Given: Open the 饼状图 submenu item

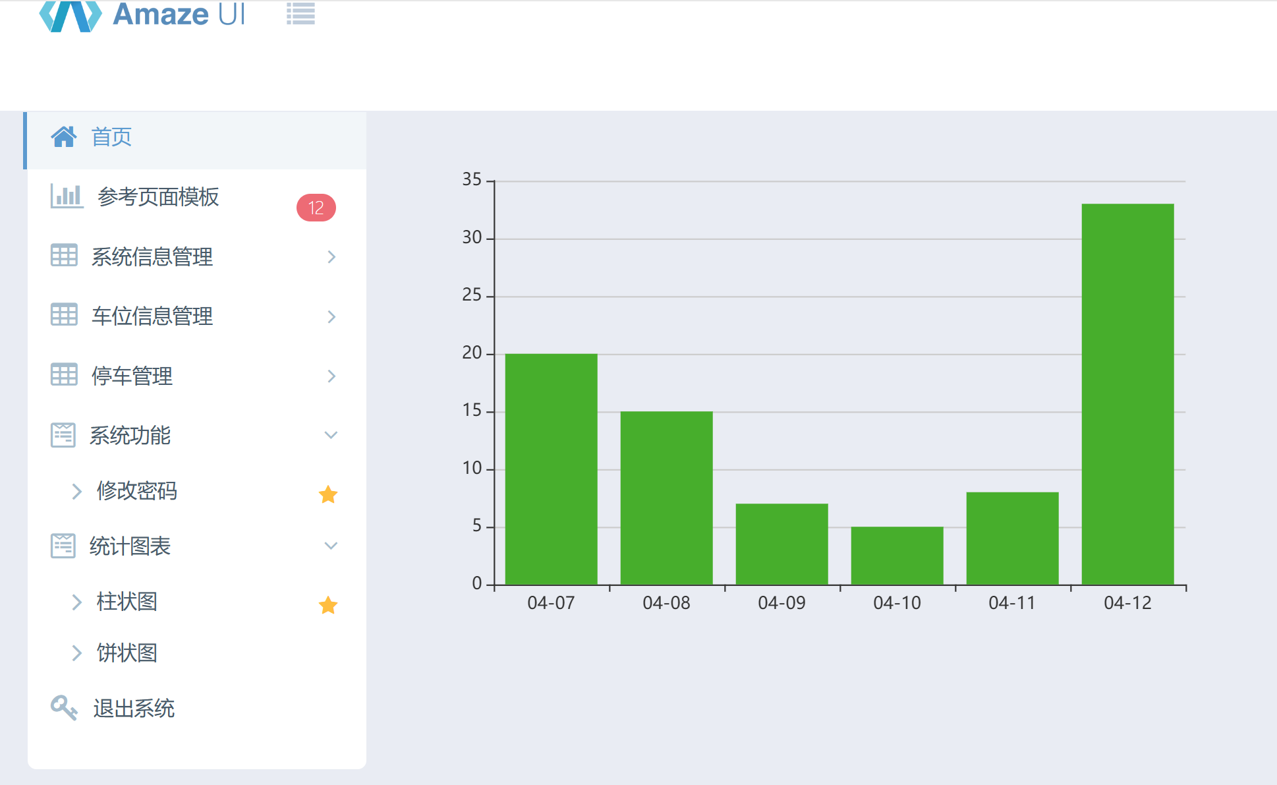Looking at the screenshot, I should 127,653.
